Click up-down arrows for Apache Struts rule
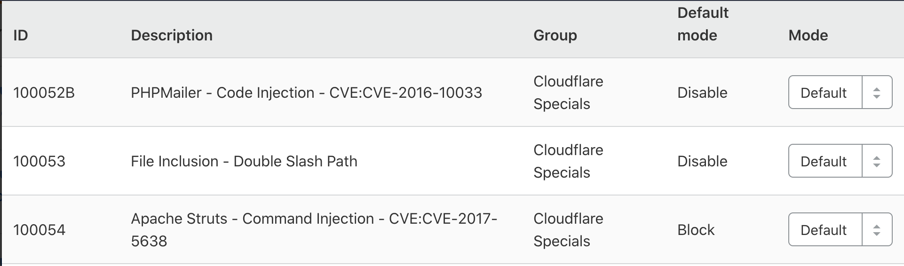The width and height of the screenshot is (904, 266). pyautogui.click(x=876, y=230)
